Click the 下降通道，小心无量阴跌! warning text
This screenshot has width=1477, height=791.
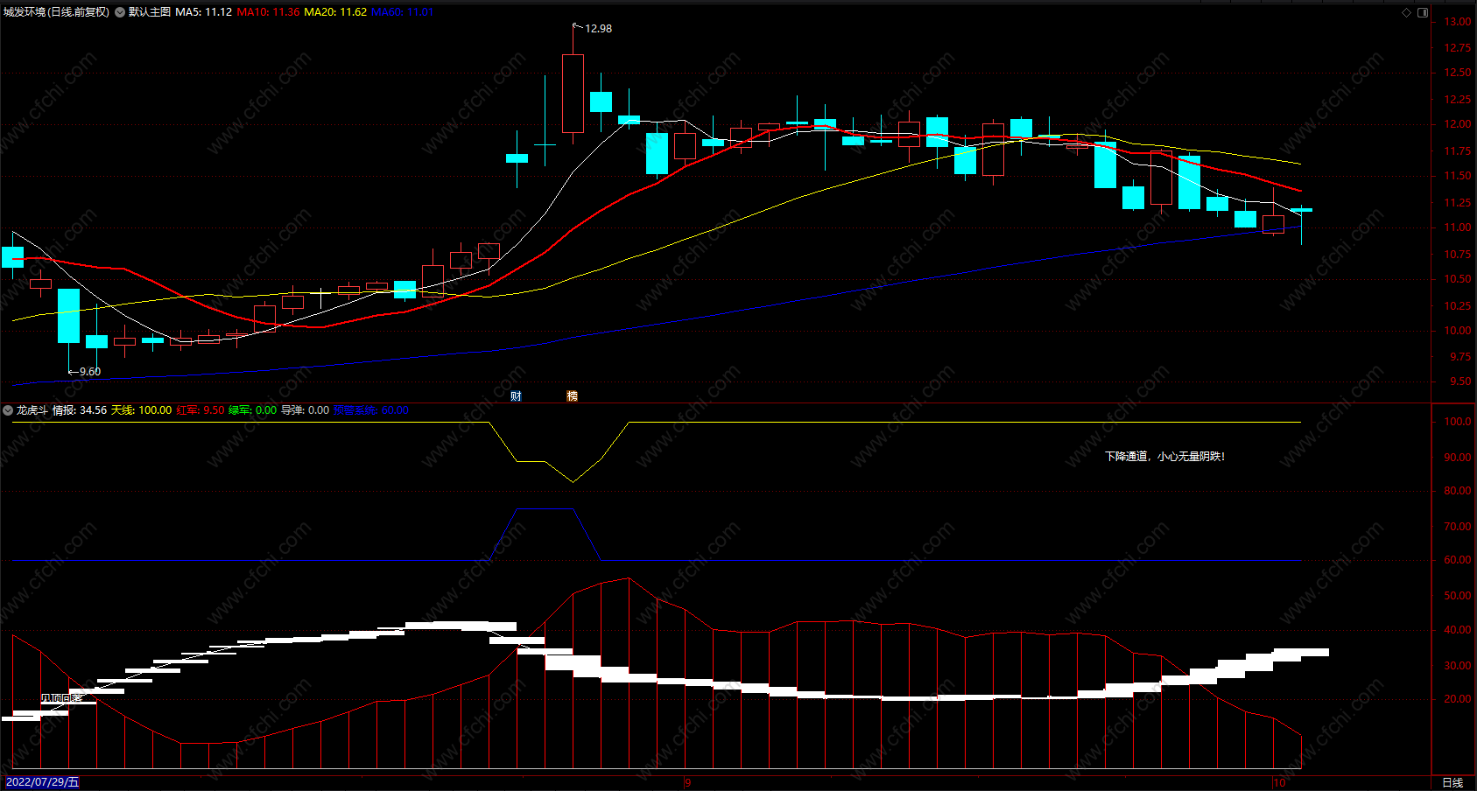tap(1164, 457)
